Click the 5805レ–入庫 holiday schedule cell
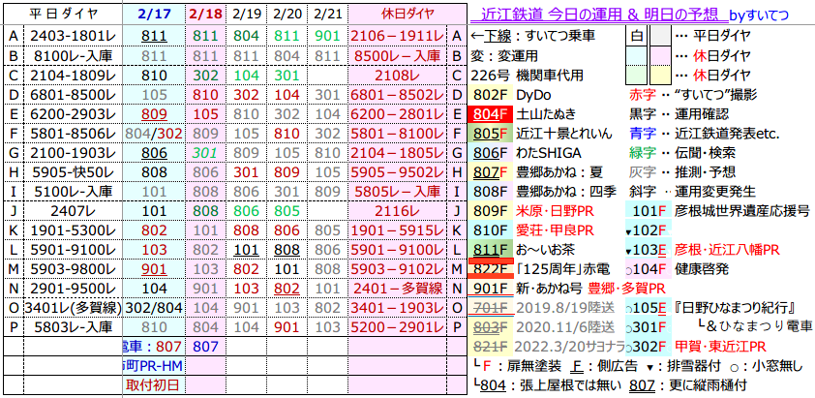 [397, 192]
